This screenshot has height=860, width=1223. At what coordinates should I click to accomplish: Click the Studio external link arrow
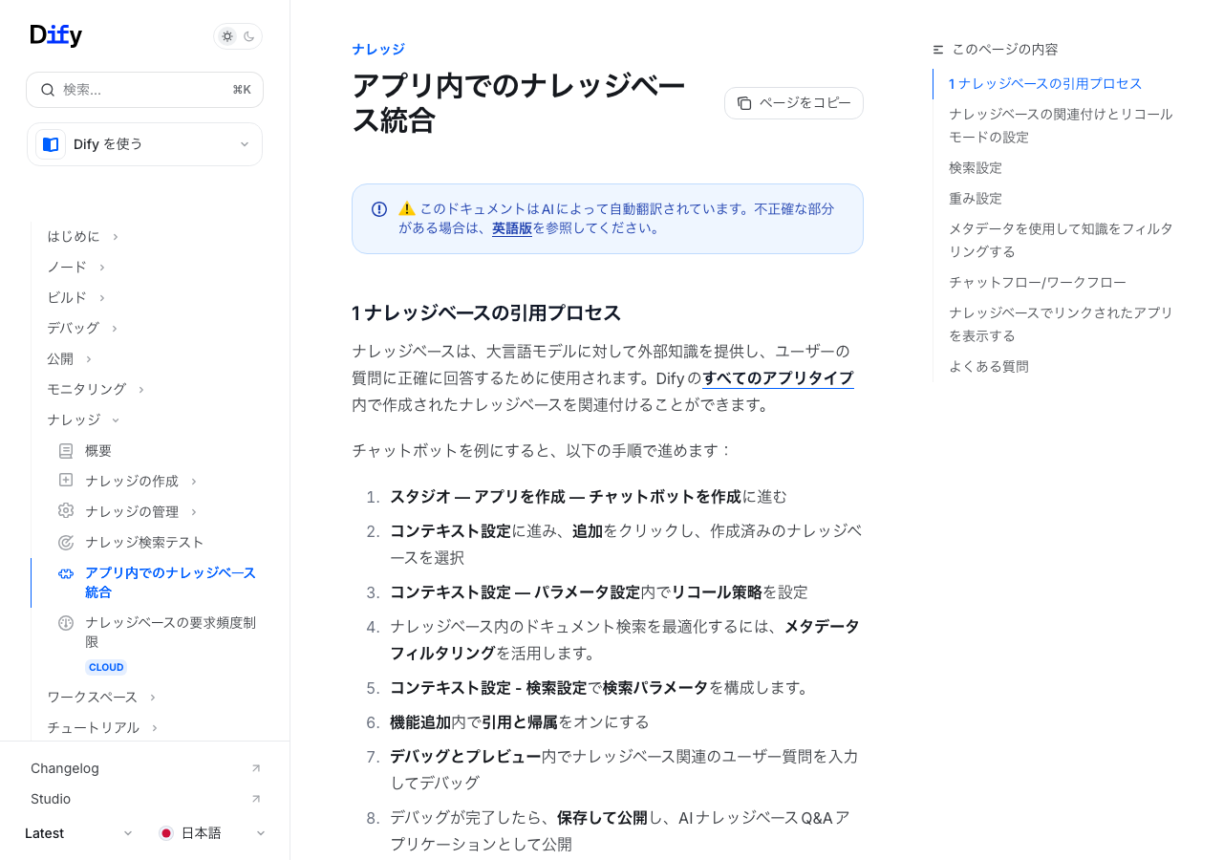click(x=255, y=799)
